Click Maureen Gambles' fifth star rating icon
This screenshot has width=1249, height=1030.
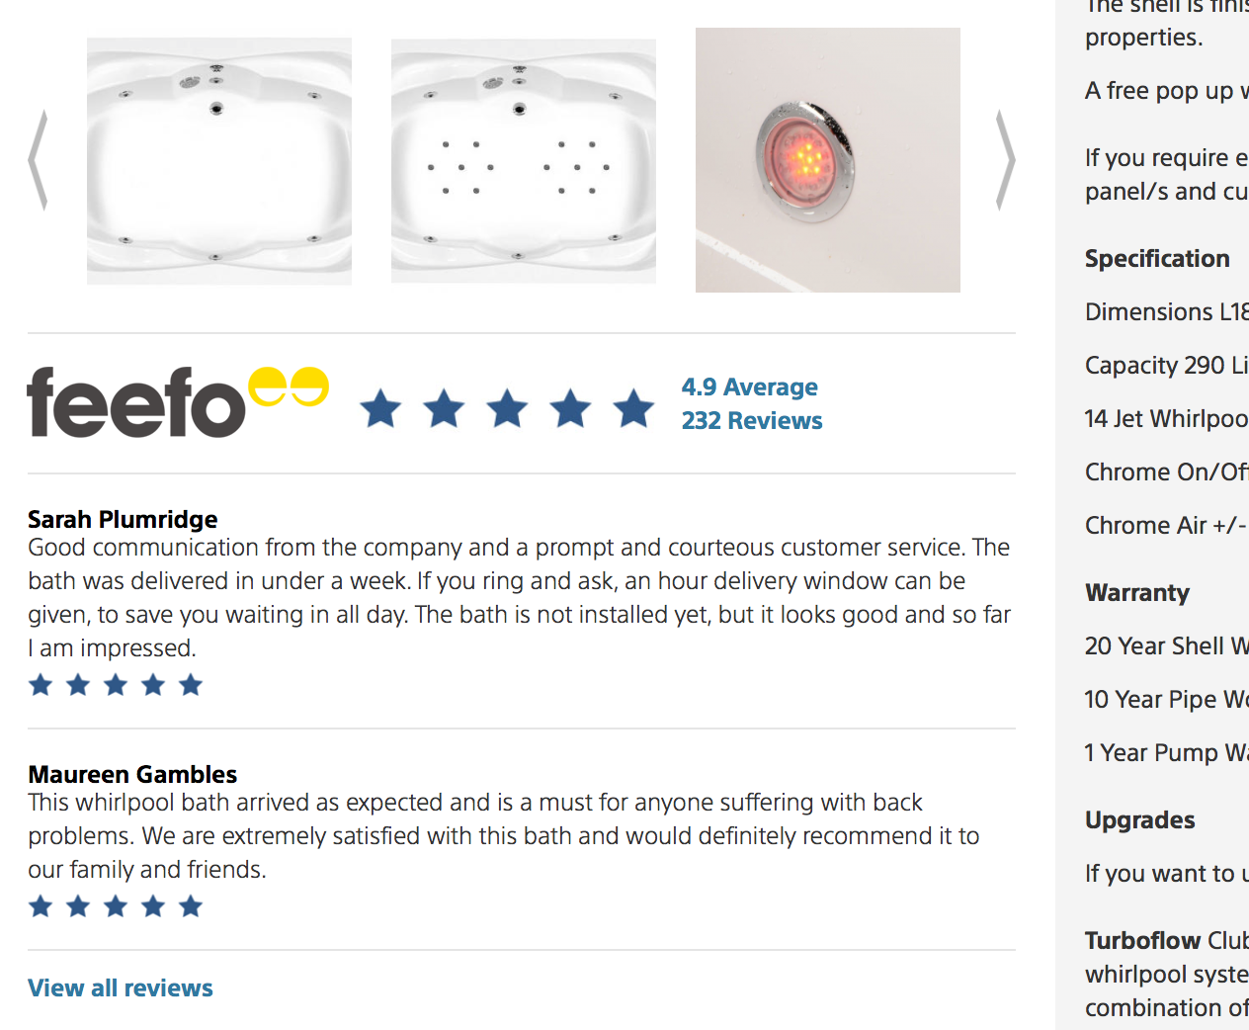(191, 906)
